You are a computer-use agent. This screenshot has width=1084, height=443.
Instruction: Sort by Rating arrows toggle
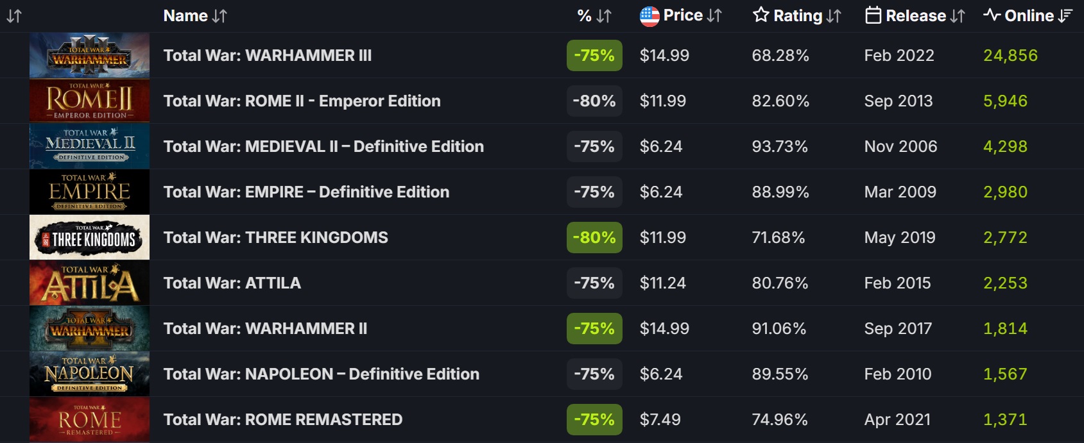pyautogui.click(x=834, y=16)
